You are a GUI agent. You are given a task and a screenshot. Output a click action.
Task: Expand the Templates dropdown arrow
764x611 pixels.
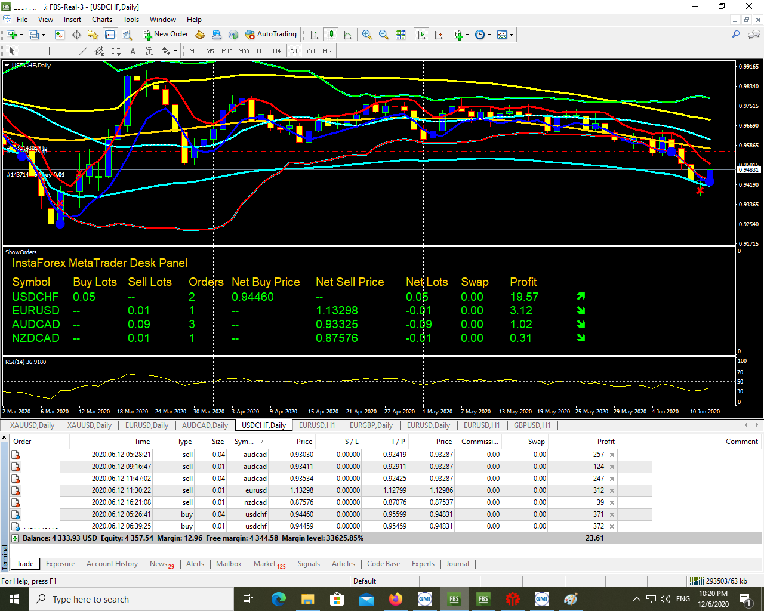511,35
